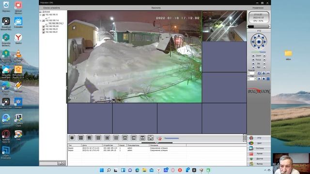Open Opera GX browser desktop icon

click(6, 135)
